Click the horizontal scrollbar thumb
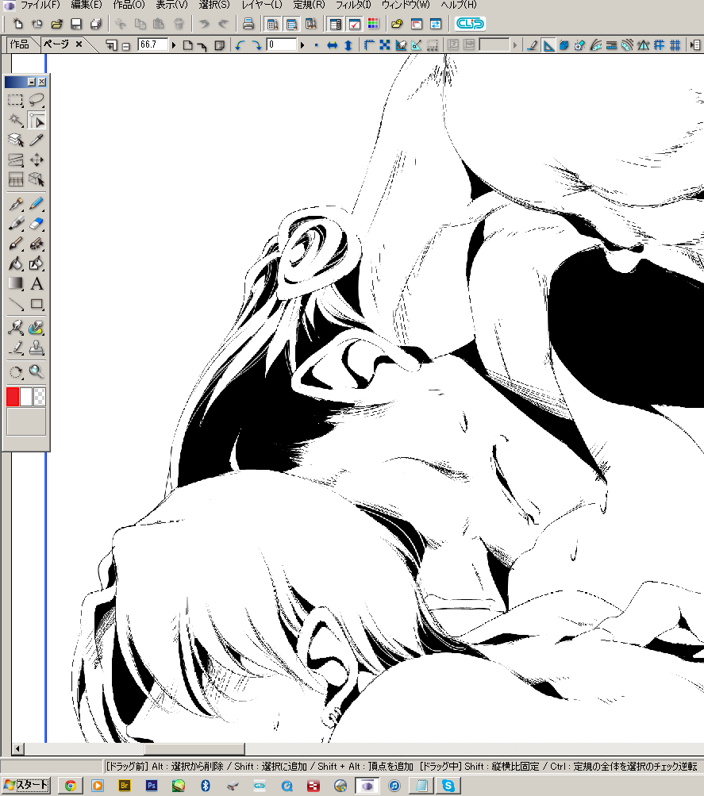This screenshot has width=704, height=796. click(194, 749)
